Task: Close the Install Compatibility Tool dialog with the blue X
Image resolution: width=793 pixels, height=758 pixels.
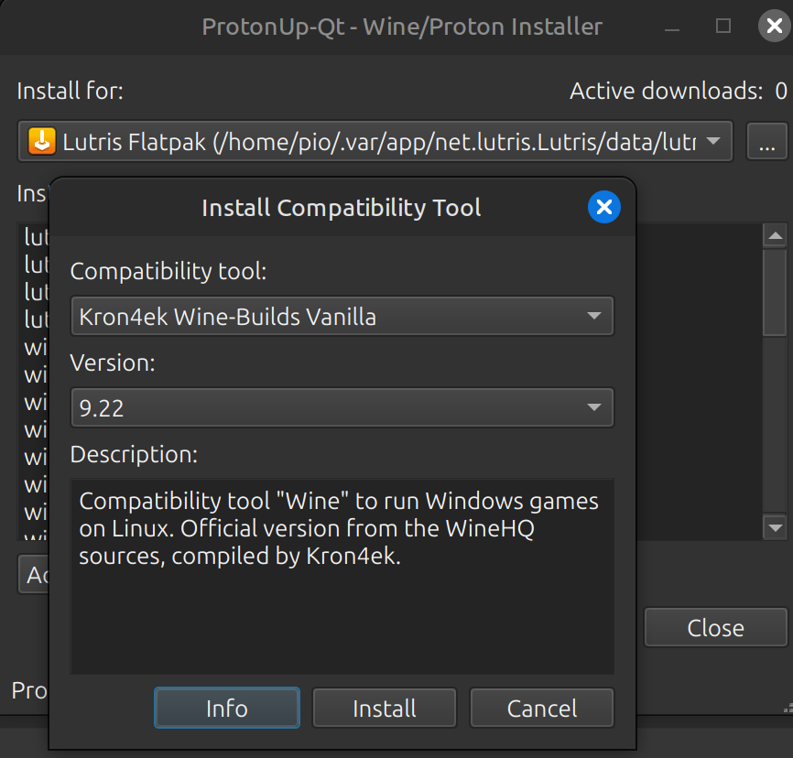Action: tap(603, 208)
